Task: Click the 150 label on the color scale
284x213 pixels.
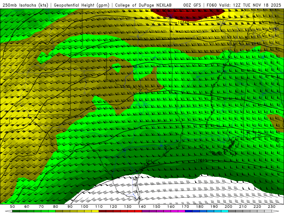Action: (x=157, y=207)
